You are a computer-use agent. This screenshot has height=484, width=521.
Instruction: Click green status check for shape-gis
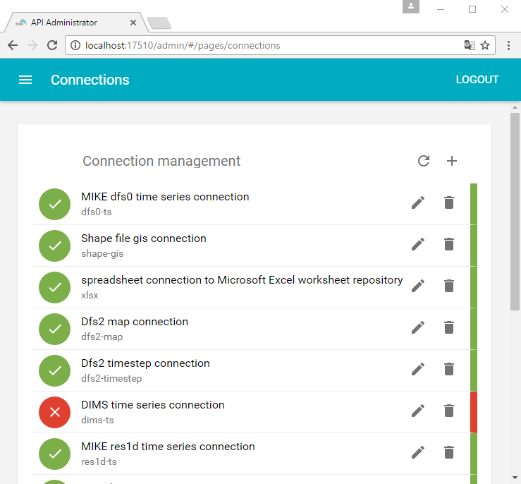54,246
